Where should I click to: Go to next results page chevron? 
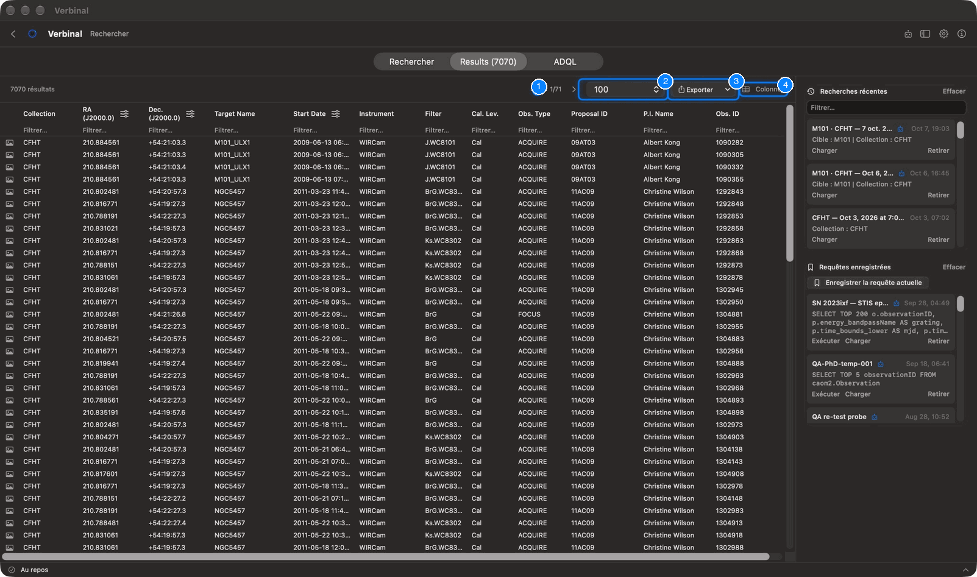tap(574, 90)
